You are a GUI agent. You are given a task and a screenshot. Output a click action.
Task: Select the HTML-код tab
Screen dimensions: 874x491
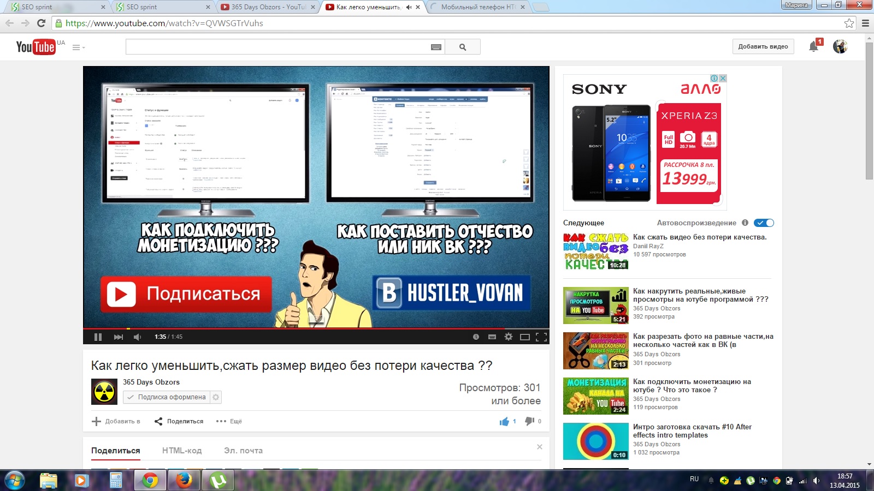pos(182,451)
